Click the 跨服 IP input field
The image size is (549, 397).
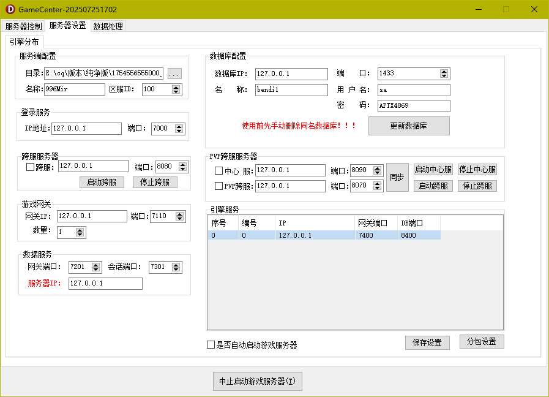[93, 166]
